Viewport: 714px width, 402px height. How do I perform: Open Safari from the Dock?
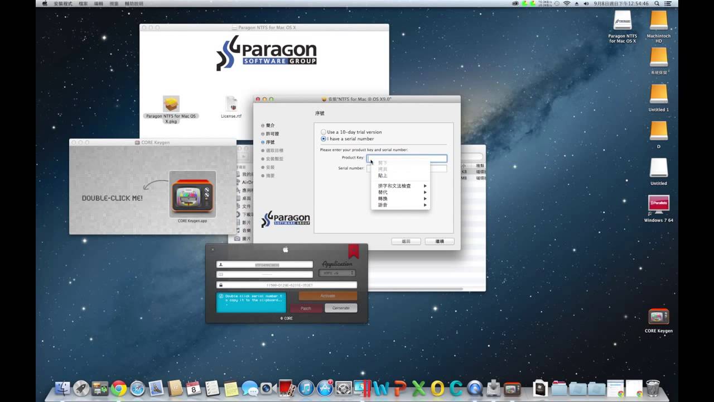click(137, 389)
